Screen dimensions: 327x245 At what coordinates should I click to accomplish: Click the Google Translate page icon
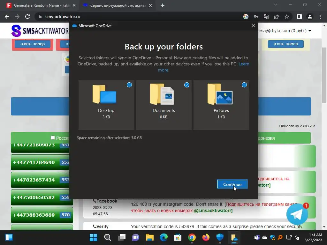tap(266, 17)
